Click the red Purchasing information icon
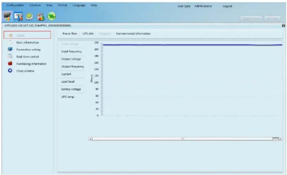Viewport: 287px width, 175px height. click(x=10, y=64)
